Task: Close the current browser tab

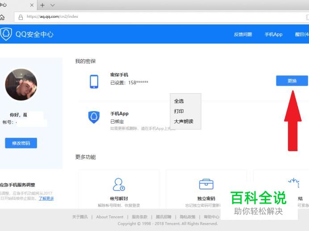Action: pyautogui.click(x=32, y=5)
